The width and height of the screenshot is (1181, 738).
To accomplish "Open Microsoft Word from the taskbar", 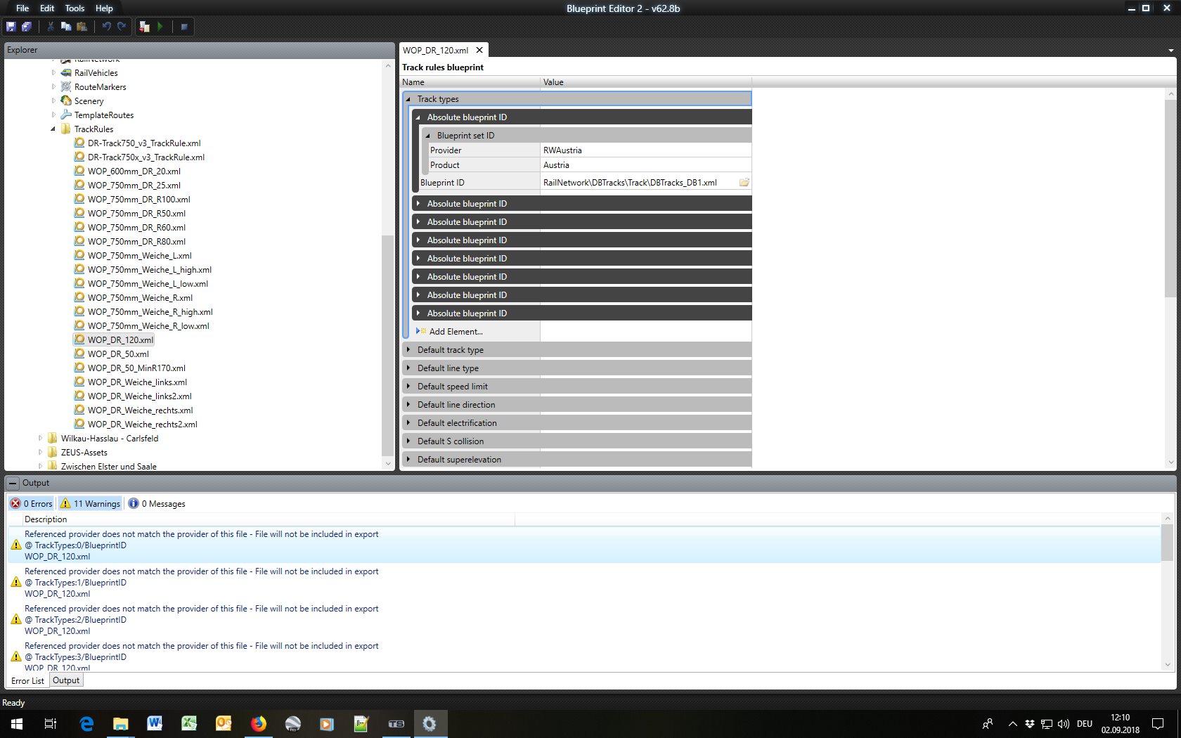I will pyautogui.click(x=155, y=723).
